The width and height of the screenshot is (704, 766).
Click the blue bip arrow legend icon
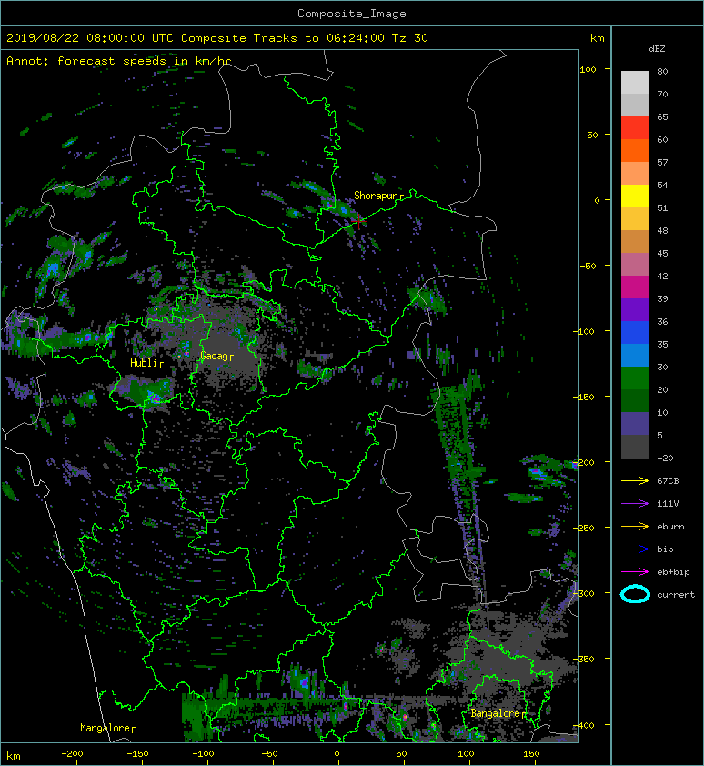(635, 549)
